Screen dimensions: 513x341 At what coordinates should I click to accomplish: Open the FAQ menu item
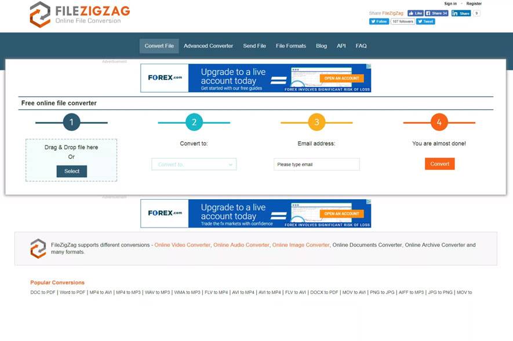(x=361, y=46)
